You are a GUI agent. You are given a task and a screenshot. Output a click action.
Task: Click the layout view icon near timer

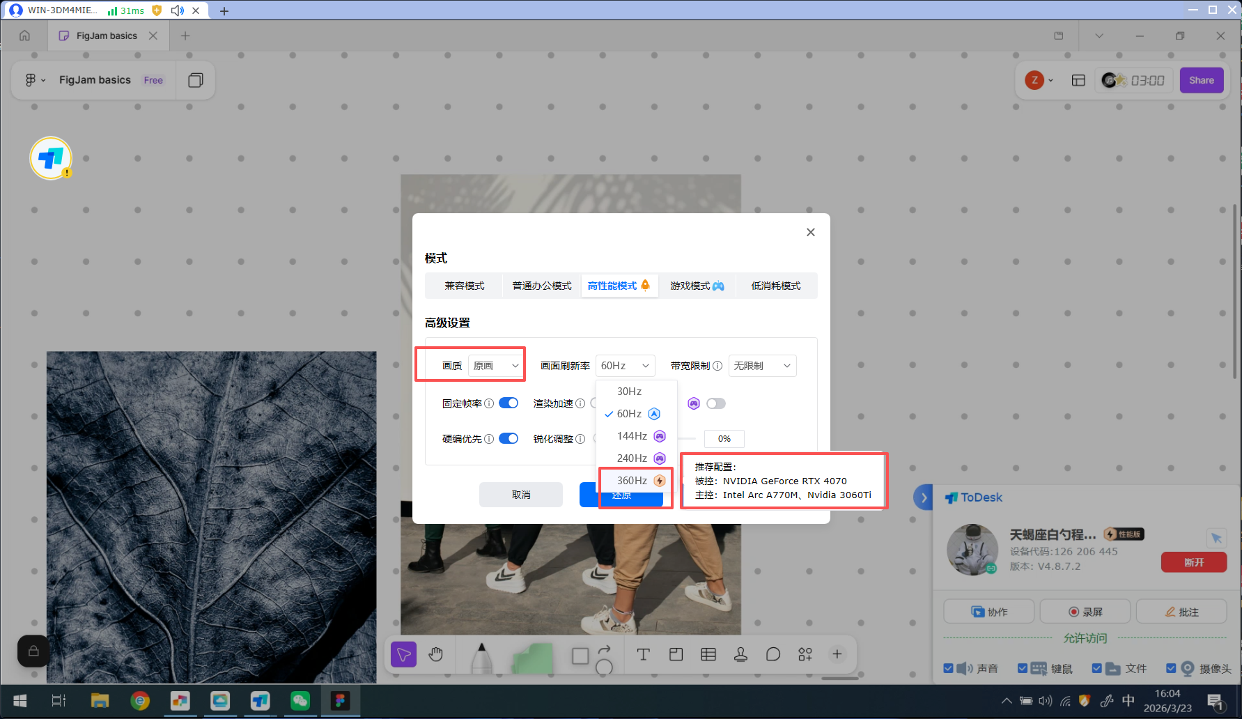coord(1078,80)
